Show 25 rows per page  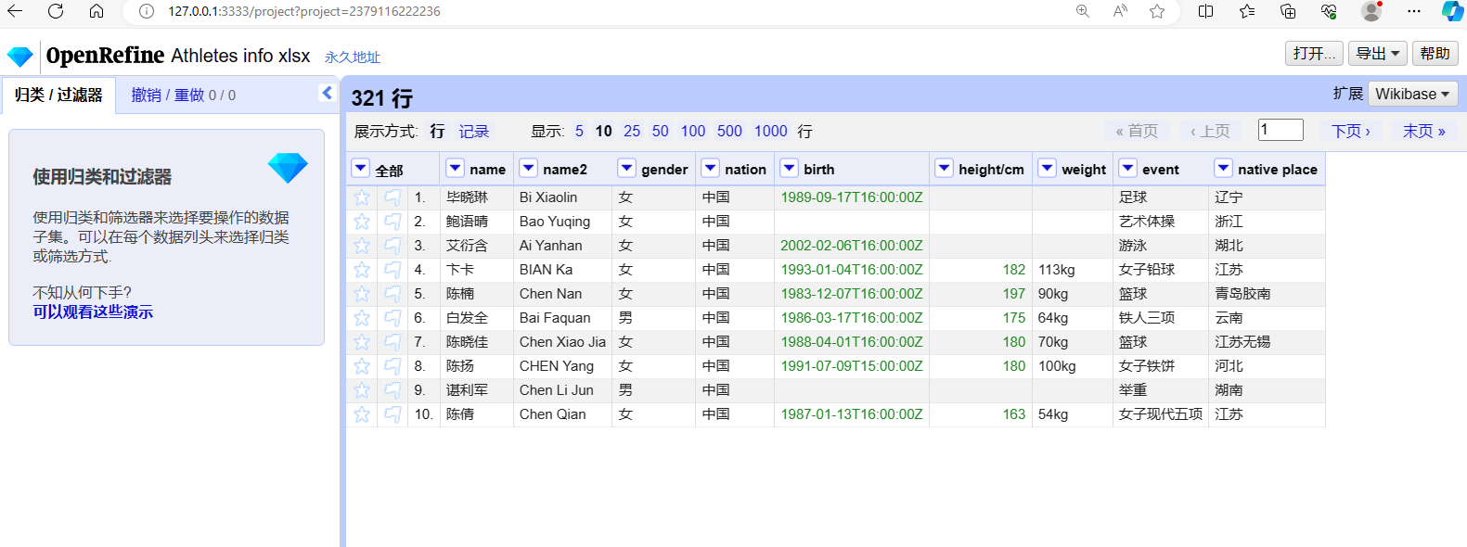pos(632,131)
